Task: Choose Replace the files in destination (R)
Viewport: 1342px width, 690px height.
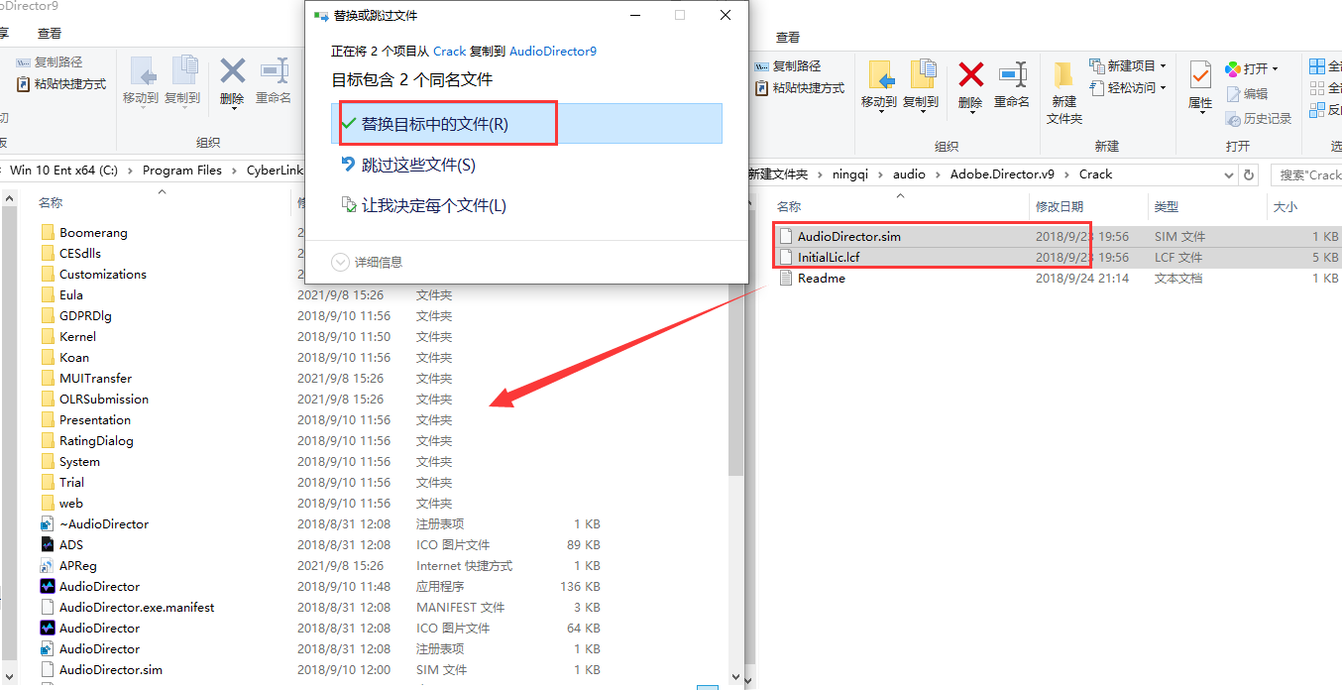Action: point(526,124)
